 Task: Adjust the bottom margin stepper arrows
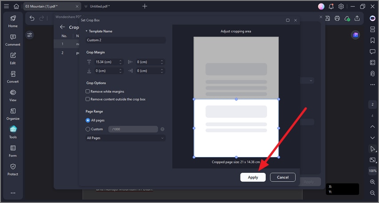tap(120, 71)
